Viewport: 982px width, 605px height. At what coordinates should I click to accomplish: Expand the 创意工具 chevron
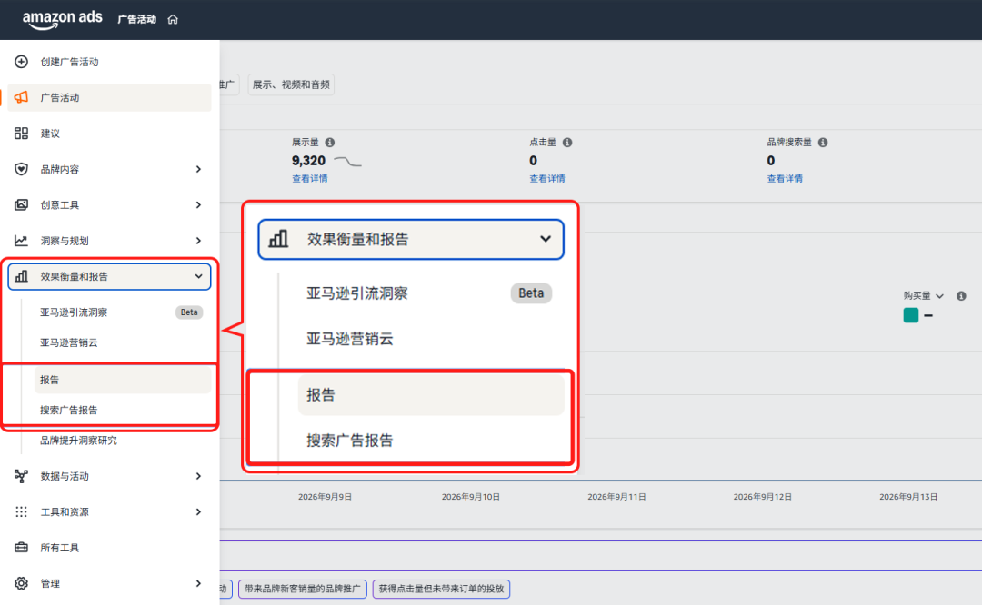198,204
